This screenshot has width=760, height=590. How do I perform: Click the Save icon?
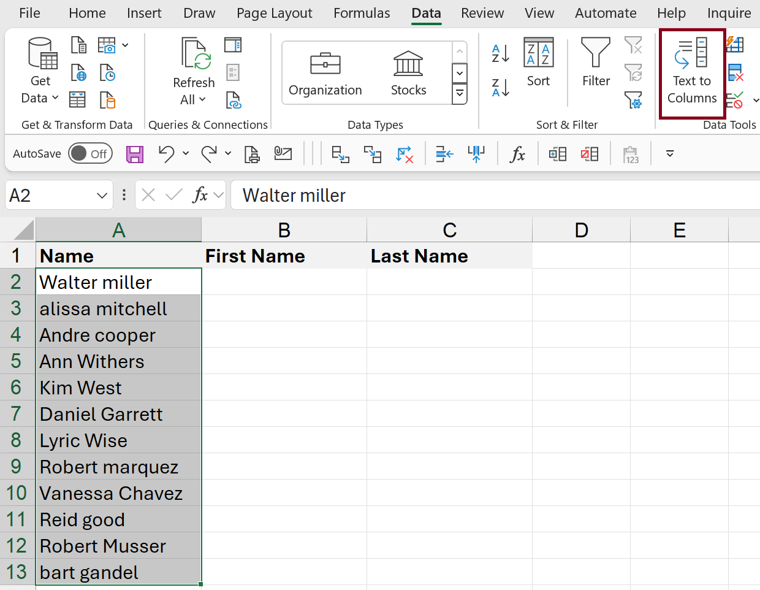134,154
